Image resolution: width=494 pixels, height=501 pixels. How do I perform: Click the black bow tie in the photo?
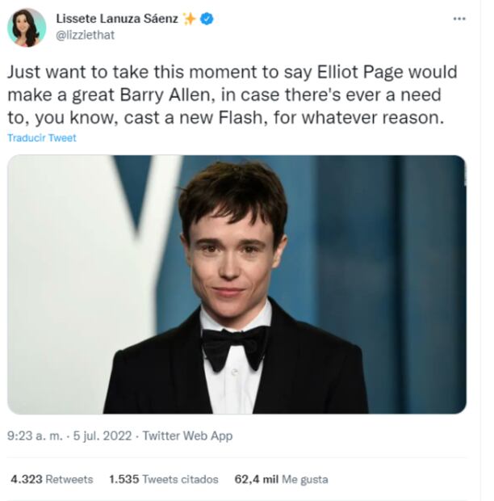233,343
